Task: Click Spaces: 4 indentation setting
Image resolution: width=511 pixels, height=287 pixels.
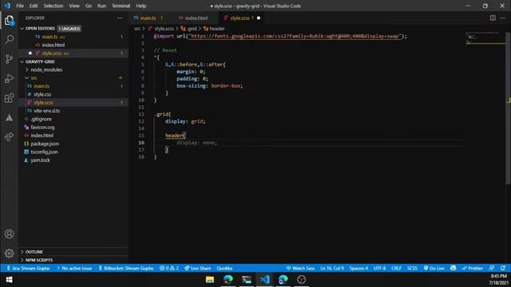Action: [x=358, y=268]
